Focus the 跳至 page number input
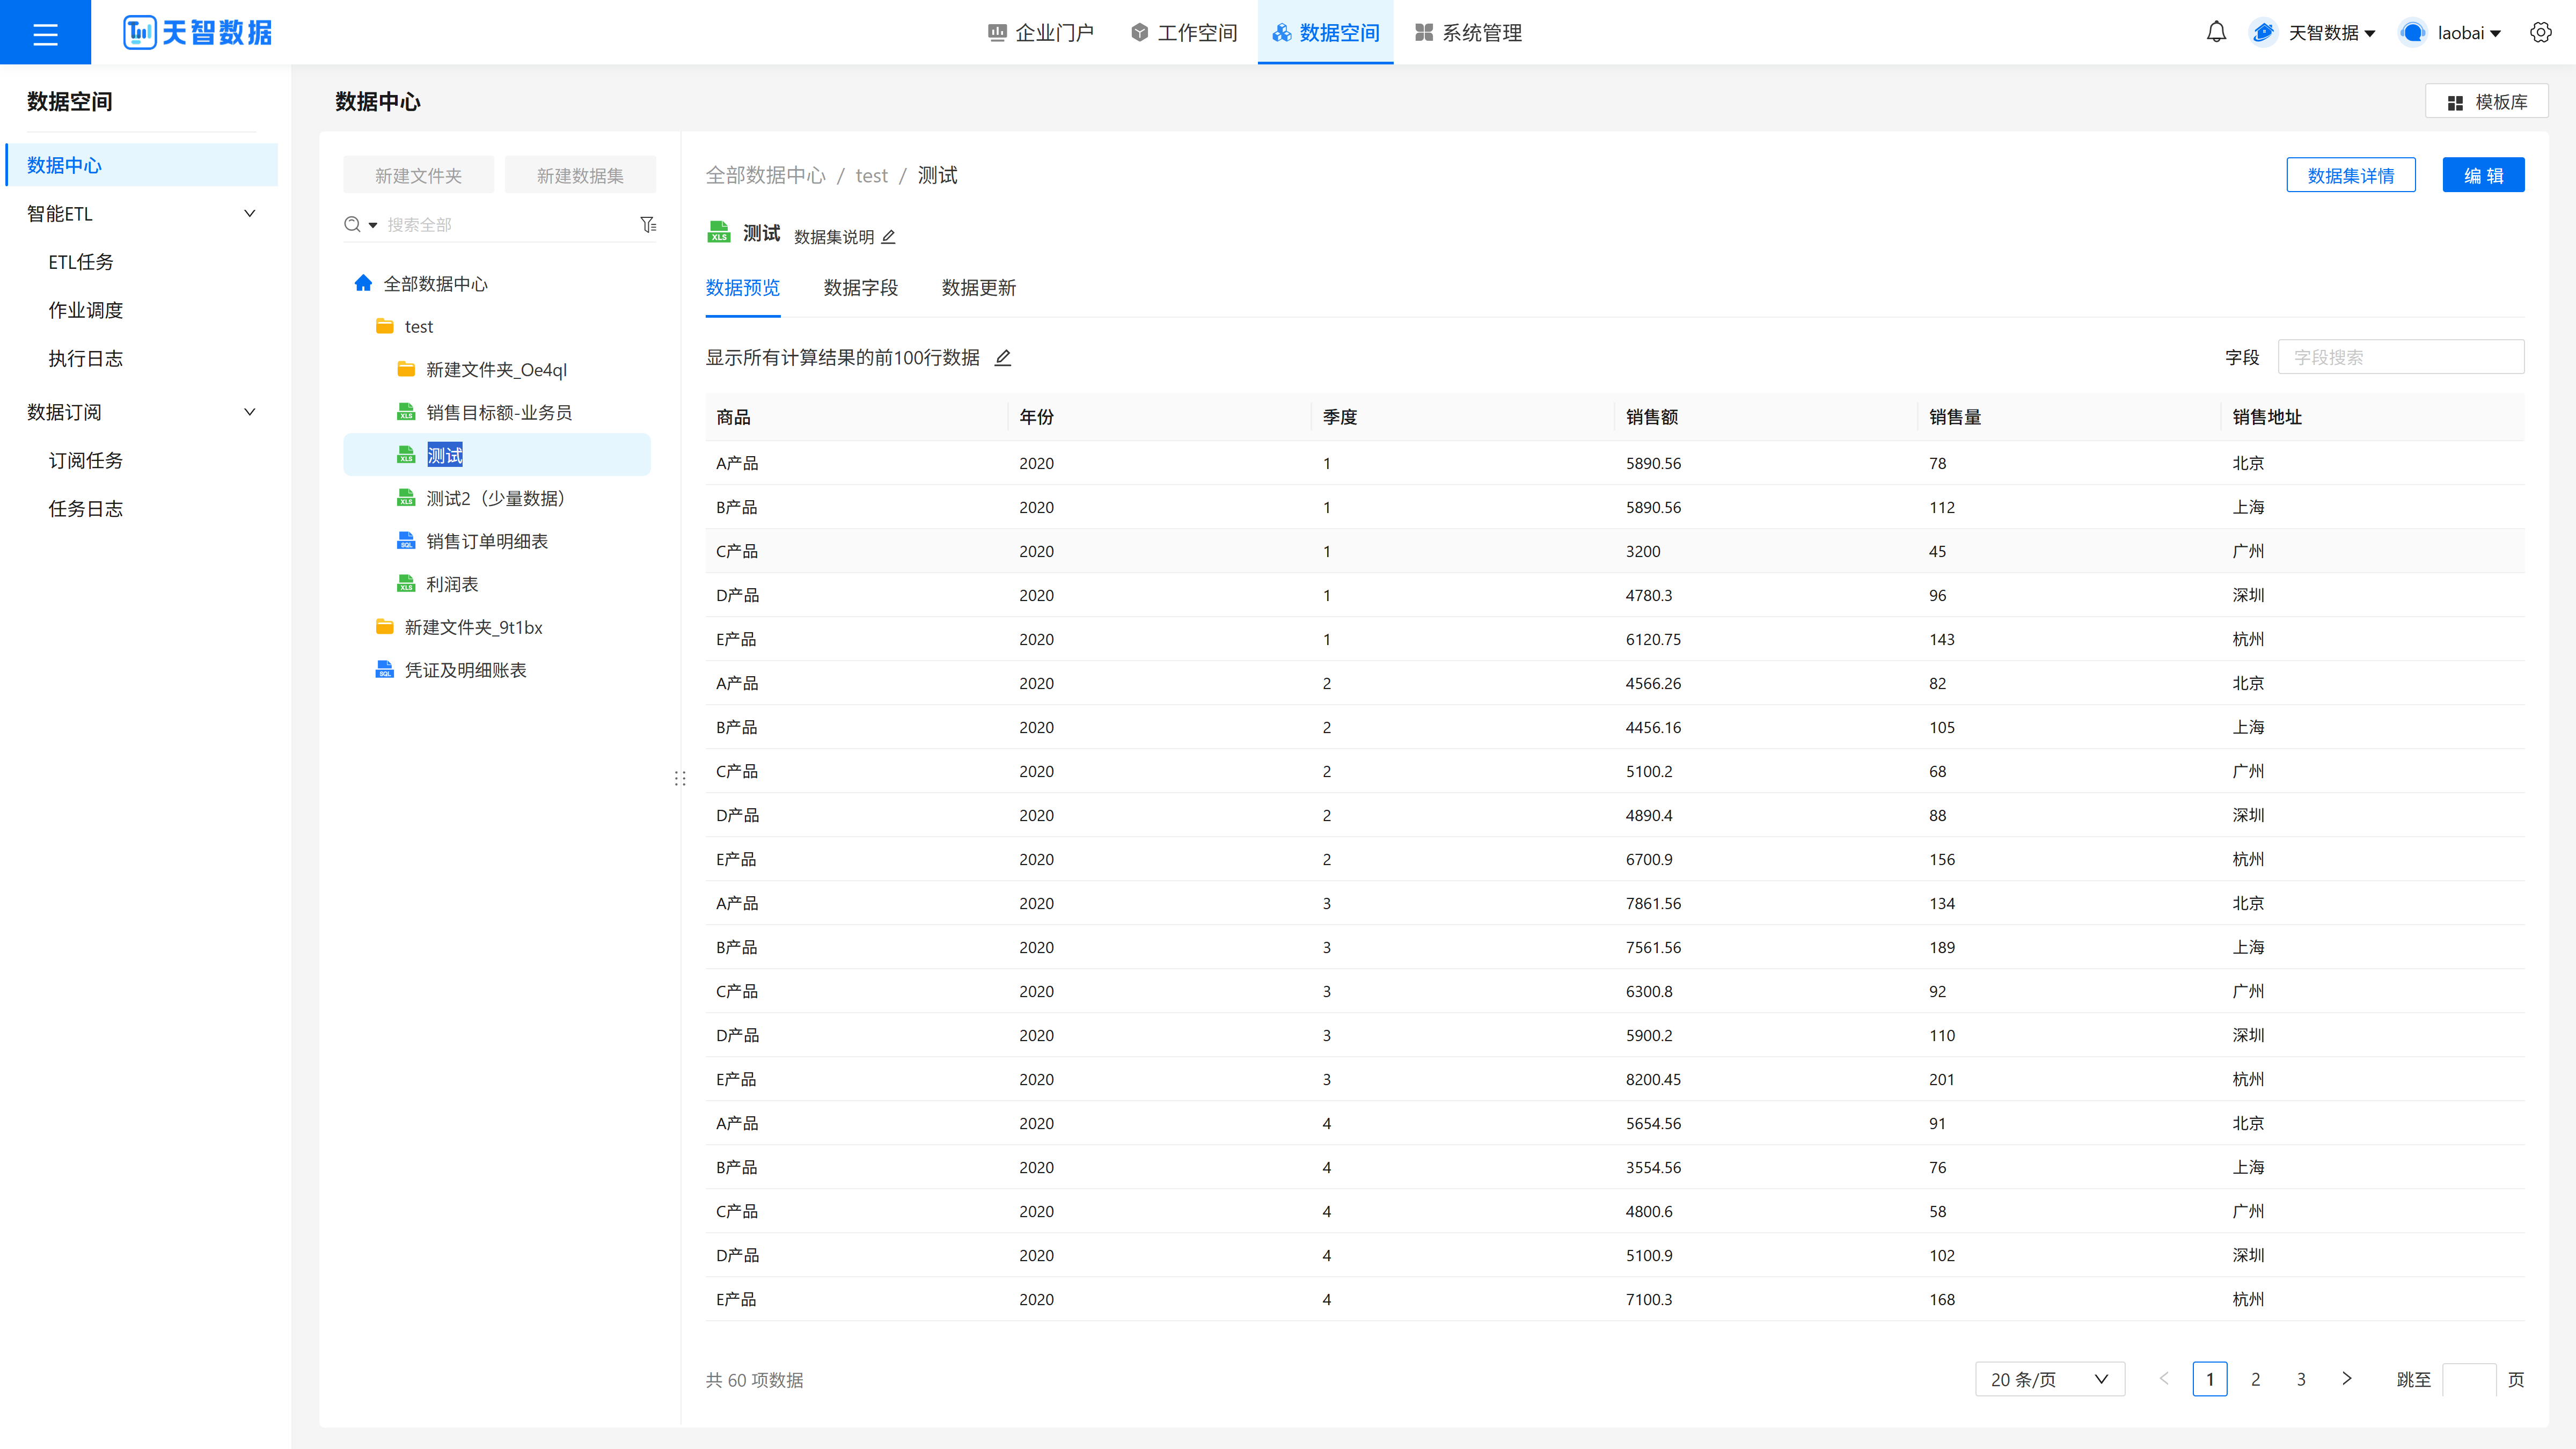Viewport: 2576px width, 1449px height. point(2468,1379)
